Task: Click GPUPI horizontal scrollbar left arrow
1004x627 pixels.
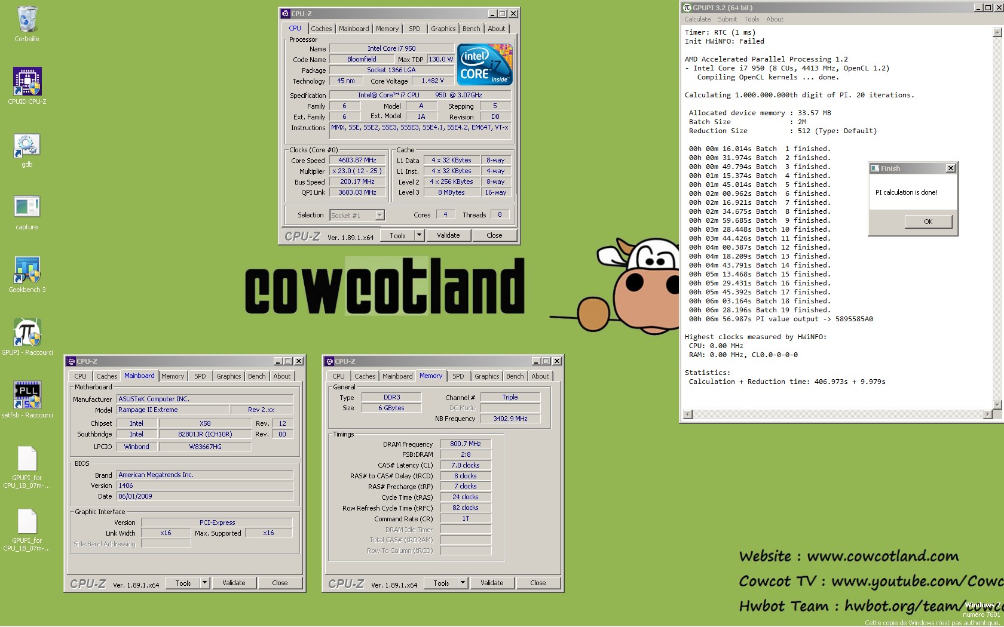Action: (x=688, y=414)
